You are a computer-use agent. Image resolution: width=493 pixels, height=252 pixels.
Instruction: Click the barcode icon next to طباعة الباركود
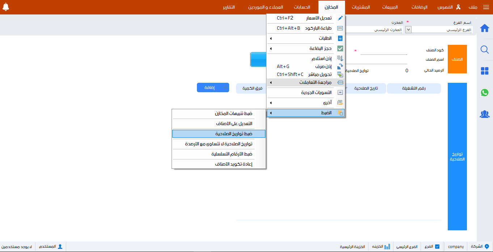click(x=340, y=28)
